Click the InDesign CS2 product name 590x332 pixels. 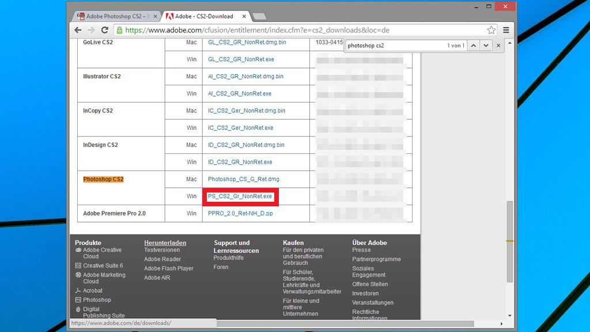(x=100, y=145)
